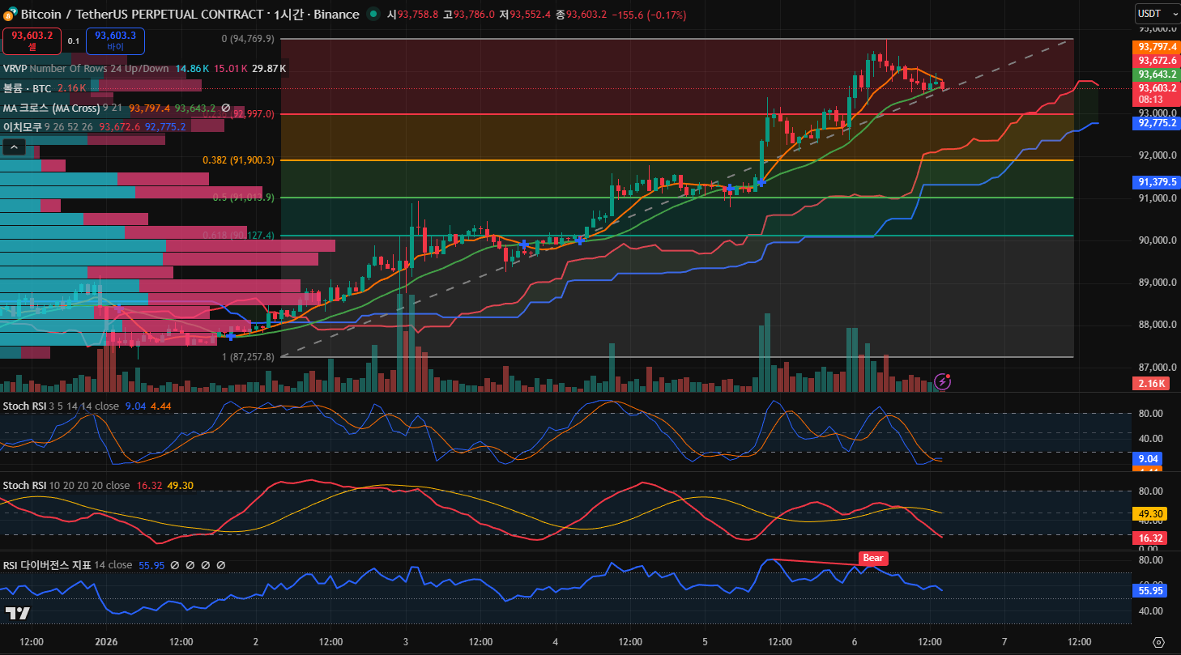
Task: Click the Bear divergence label
Action: [872, 558]
